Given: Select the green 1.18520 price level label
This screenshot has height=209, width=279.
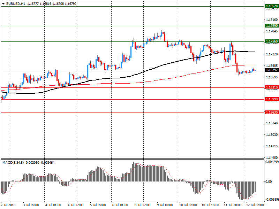Looking at the screenshot, I should coord(271,6).
